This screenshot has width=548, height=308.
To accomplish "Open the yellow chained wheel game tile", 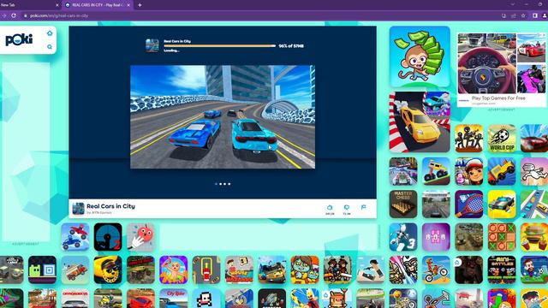I will point(108,269).
